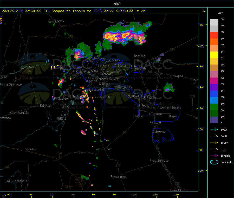Click the 'El_Desvio' map label

(61, 99)
